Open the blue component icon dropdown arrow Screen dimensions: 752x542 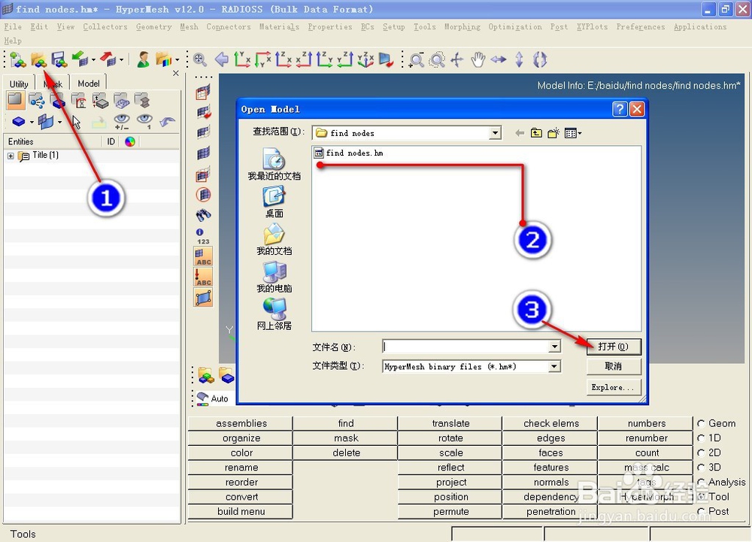pos(32,123)
